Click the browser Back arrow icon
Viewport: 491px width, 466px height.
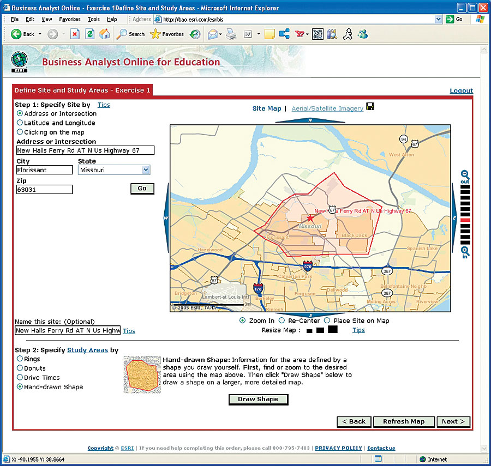click(16, 34)
